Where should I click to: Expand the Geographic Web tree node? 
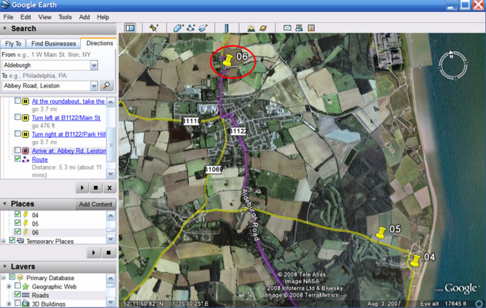pos(9,286)
